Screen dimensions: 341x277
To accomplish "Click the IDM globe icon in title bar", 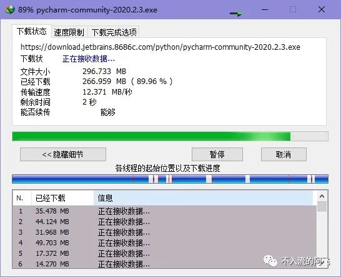I will pos(10,10).
